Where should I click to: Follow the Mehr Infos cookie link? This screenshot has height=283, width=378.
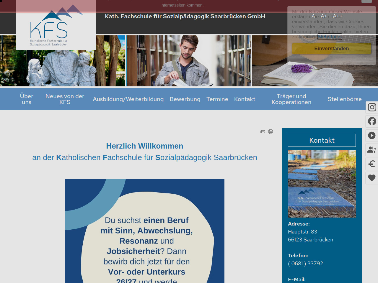point(330,37)
